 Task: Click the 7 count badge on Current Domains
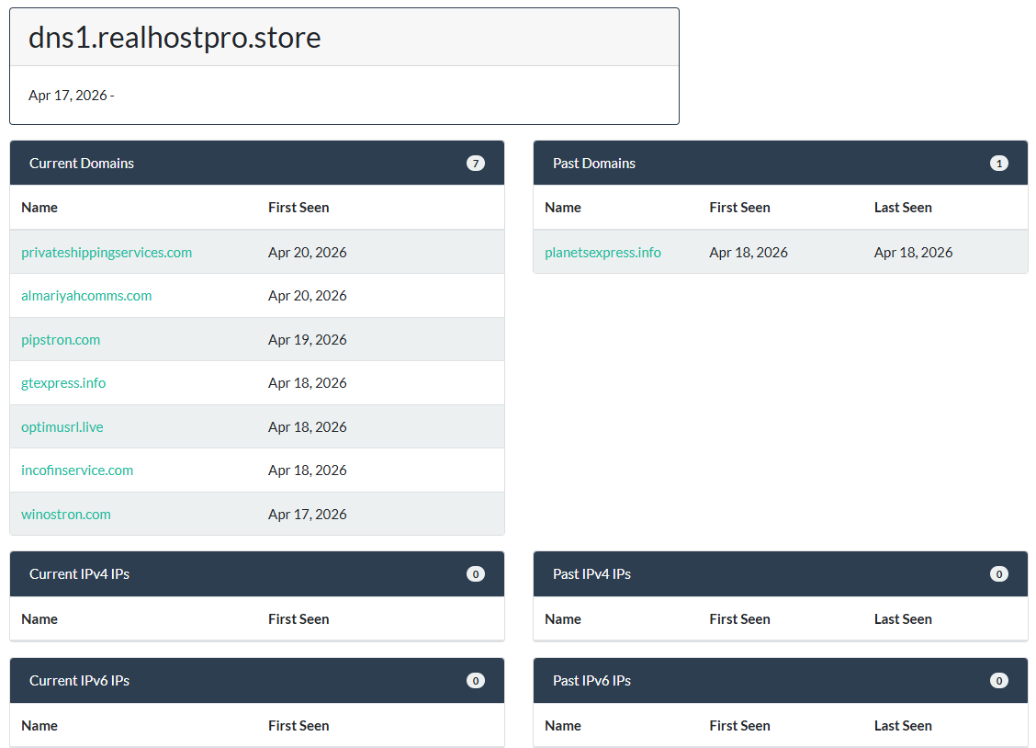click(475, 163)
